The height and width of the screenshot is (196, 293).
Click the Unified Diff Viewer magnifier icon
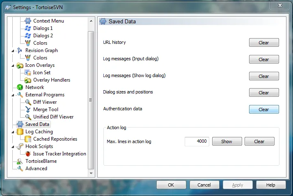(x=28, y=117)
